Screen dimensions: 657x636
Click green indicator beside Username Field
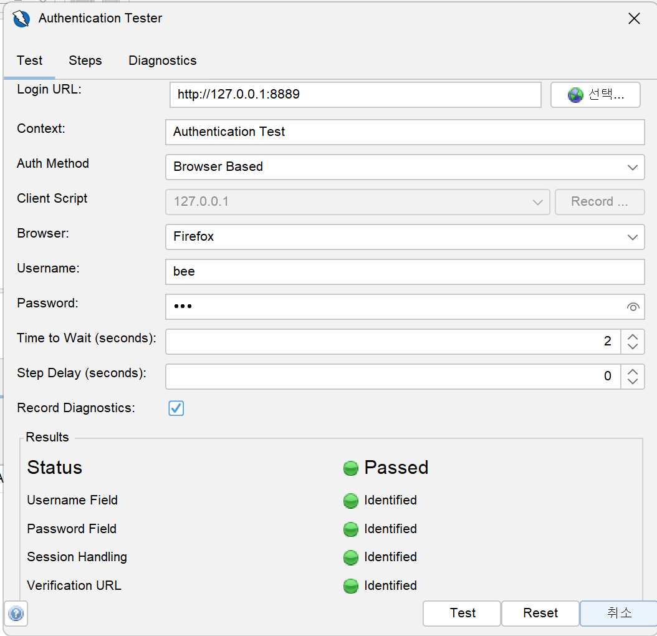coord(351,501)
